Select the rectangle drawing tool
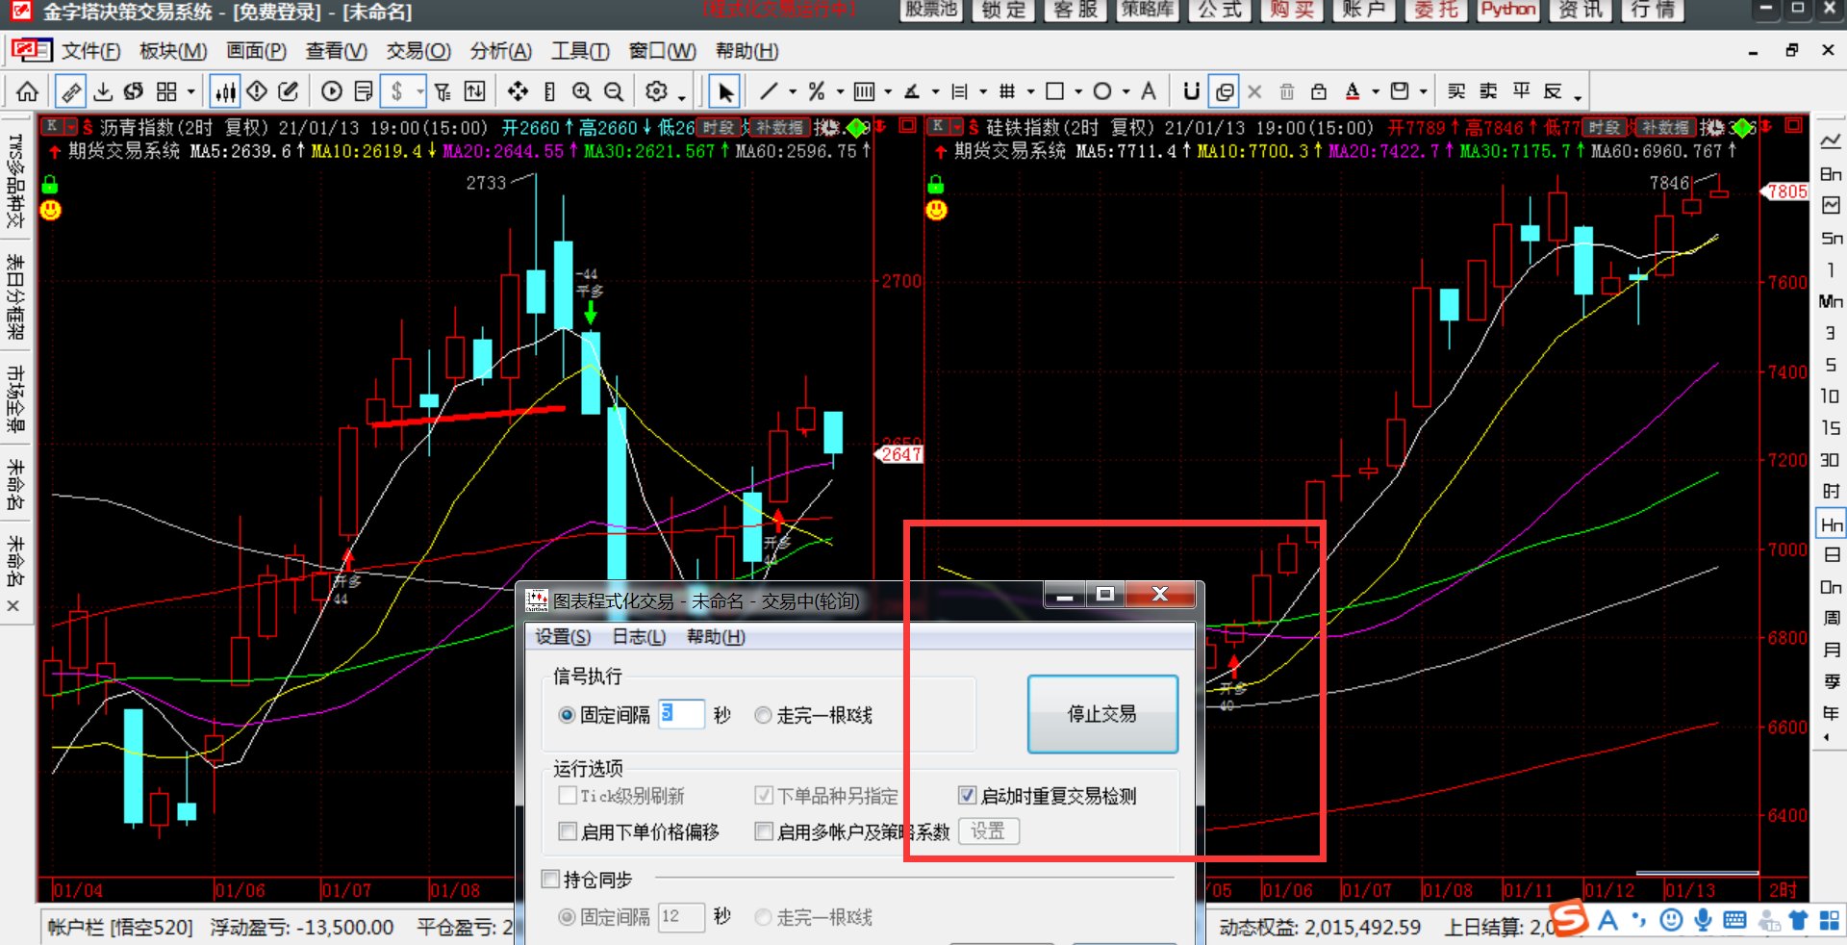Viewport: 1847px width, 945px height. tap(1054, 91)
